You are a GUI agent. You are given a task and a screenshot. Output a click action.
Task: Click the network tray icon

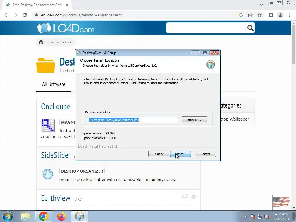tap(260, 217)
